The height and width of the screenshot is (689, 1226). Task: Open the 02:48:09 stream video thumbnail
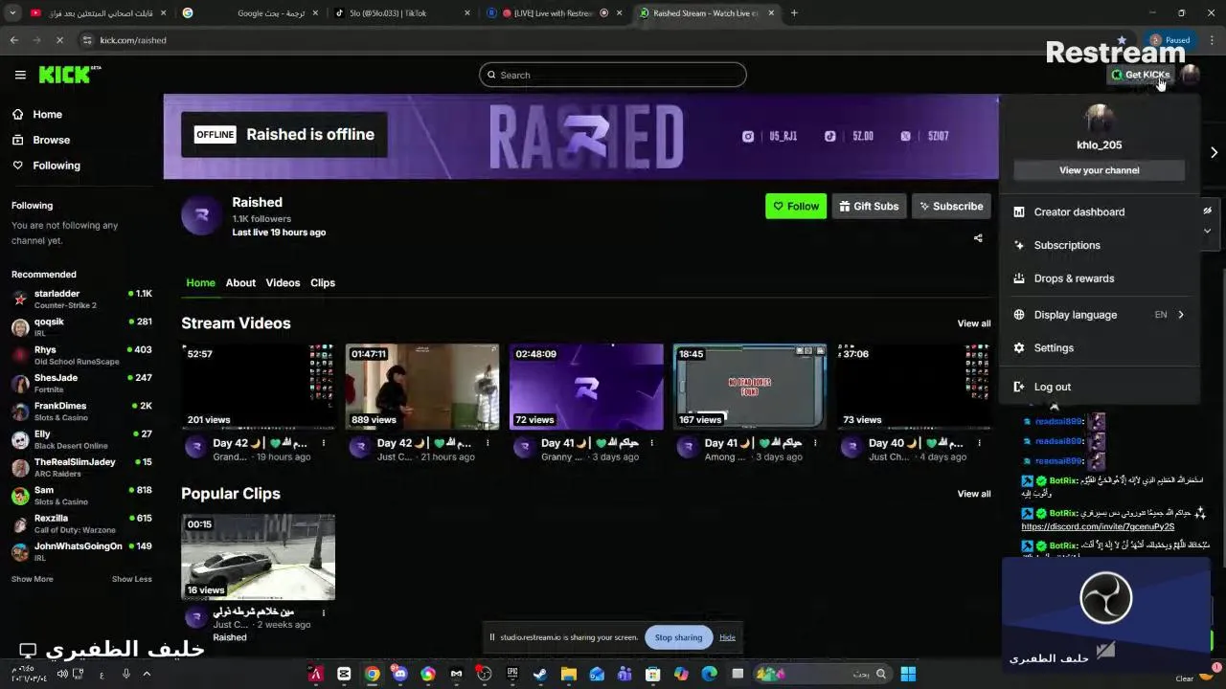coord(586,387)
